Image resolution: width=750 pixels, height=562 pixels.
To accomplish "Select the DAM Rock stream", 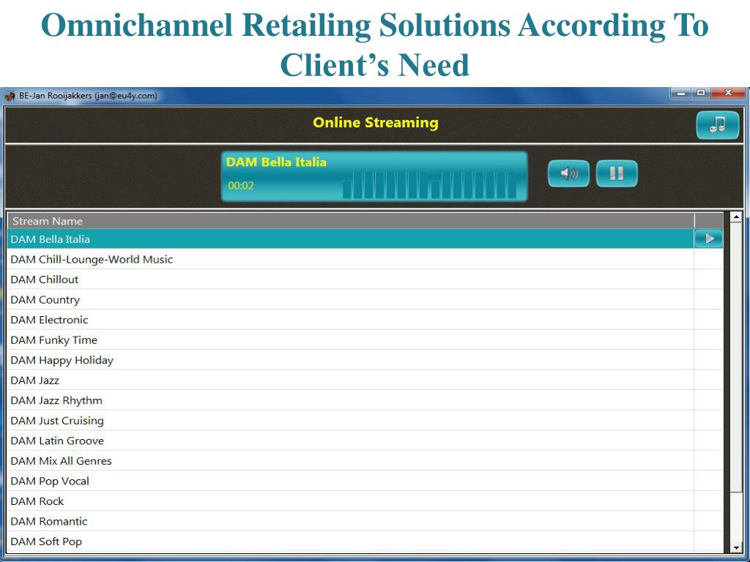I will 351,501.
